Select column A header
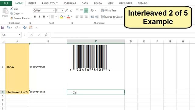 coord(17,42)
